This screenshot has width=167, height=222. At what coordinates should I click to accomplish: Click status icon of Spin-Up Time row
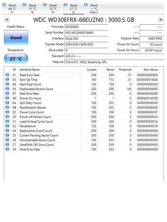pos(7,80)
